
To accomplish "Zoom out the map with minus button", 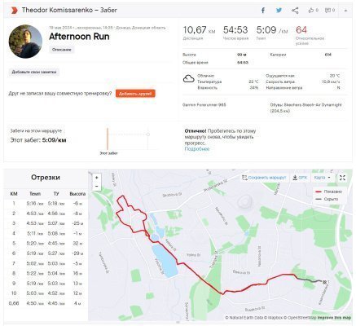I will click(97, 187).
